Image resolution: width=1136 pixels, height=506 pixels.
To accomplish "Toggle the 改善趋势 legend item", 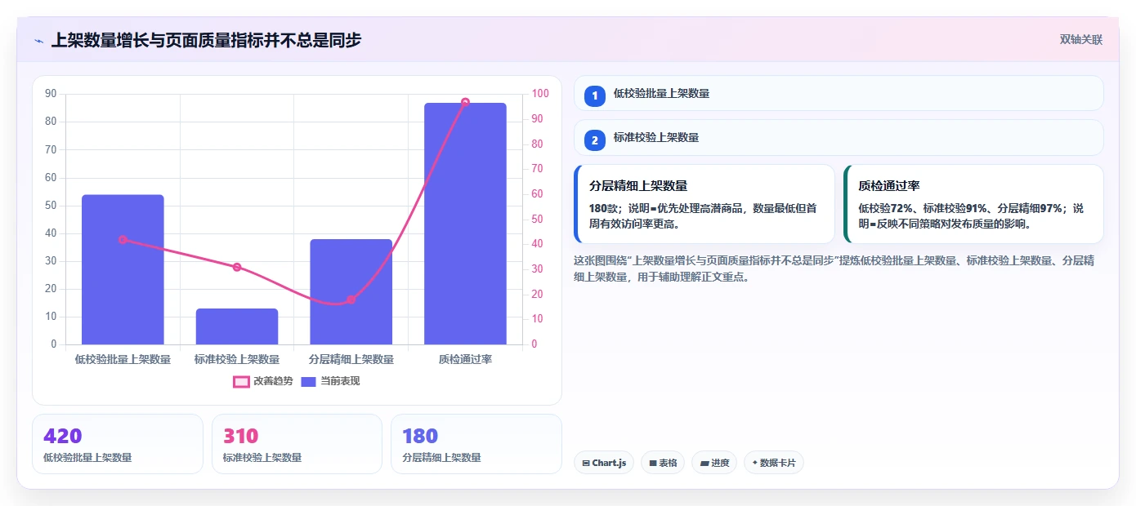I will coord(262,381).
